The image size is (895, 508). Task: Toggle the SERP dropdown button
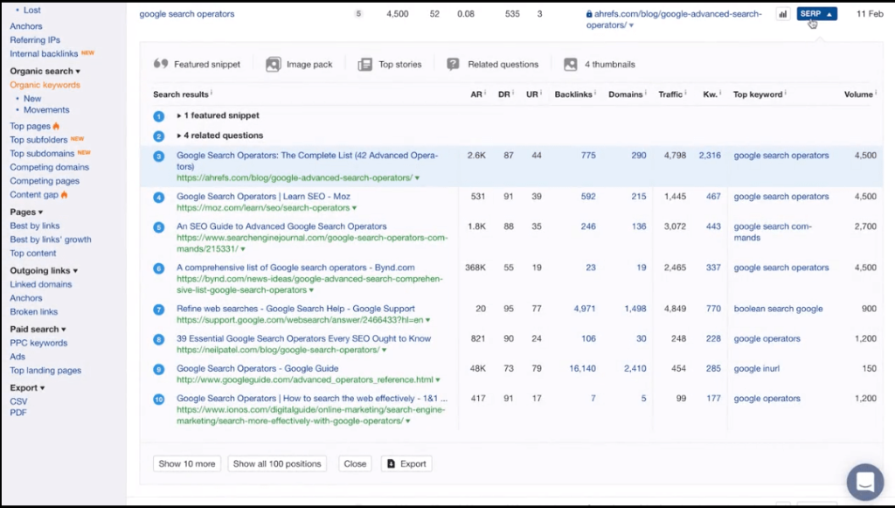coord(817,14)
